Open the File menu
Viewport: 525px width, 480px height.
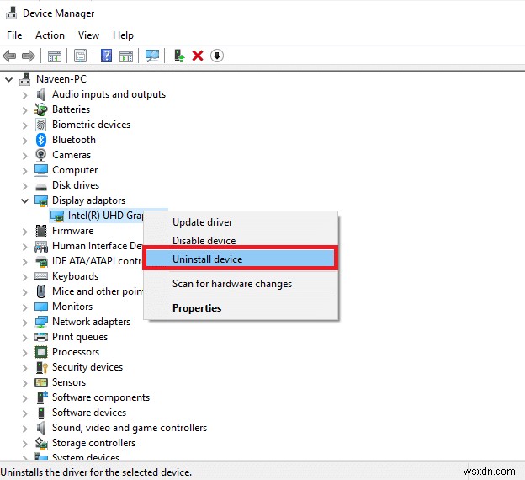coord(14,35)
